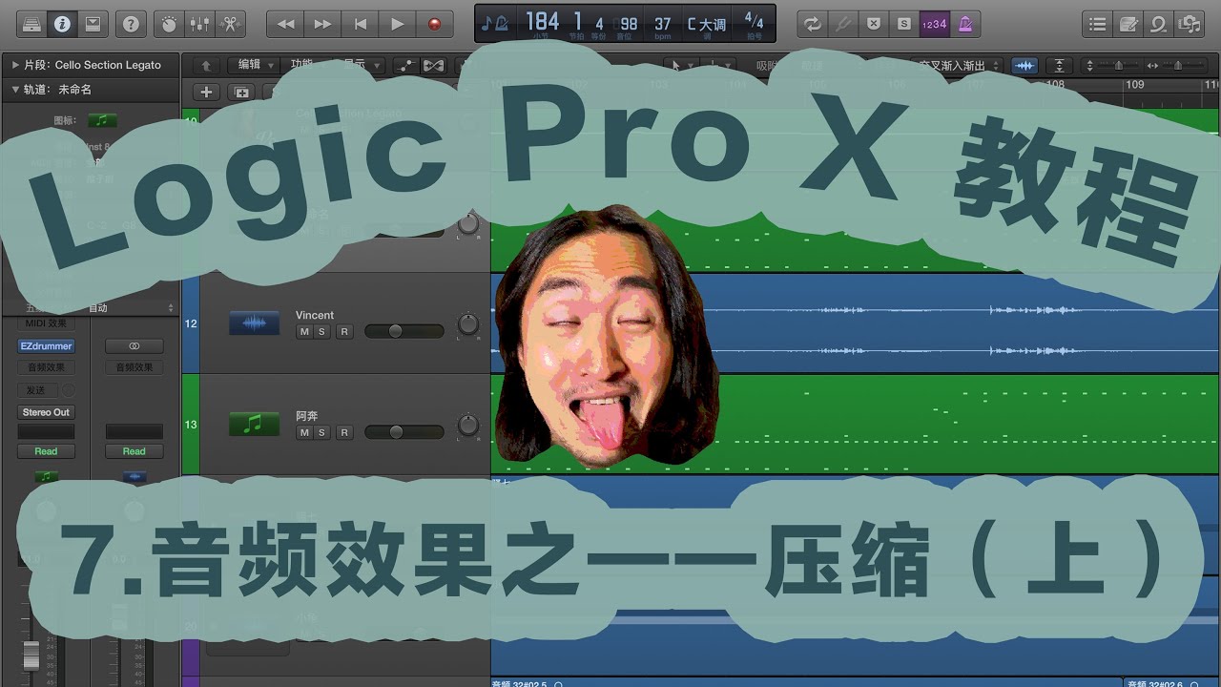Image resolution: width=1221 pixels, height=687 pixels.
Task: Open the Note Pads button
Action: click(x=1129, y=24)
